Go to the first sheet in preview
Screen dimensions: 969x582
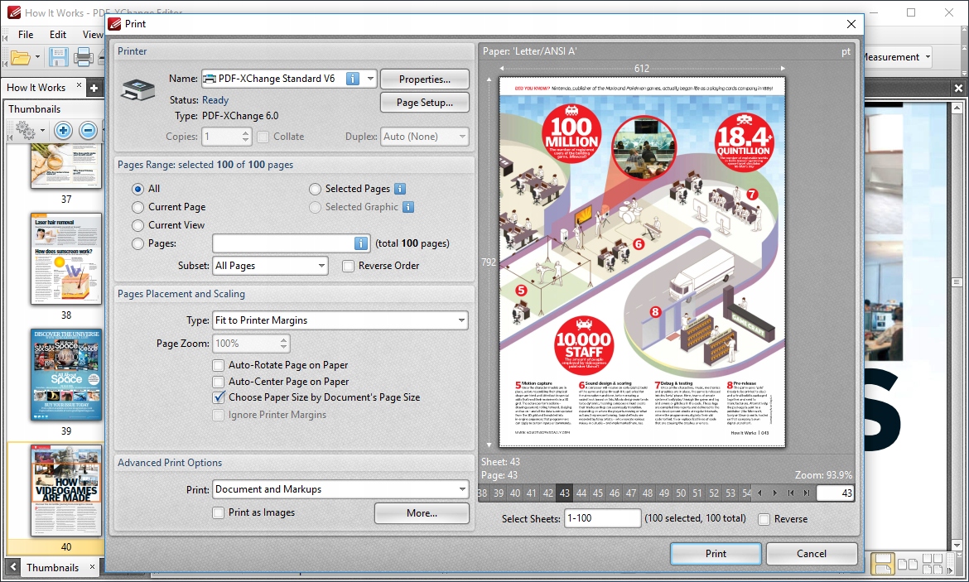pos(791,493)
